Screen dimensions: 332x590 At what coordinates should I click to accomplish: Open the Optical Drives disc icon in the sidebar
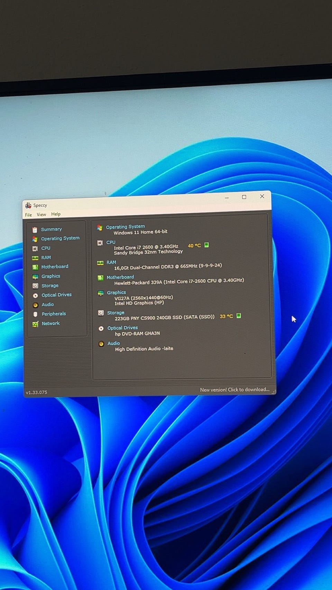[35, 296]
